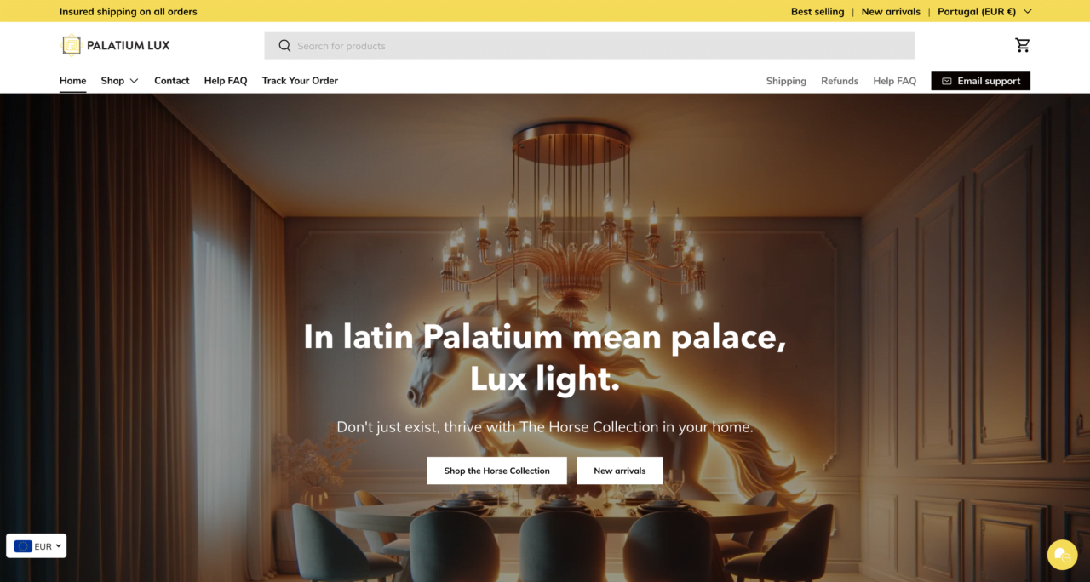1090x582 pixels.
Task: Open the EUR currency dropdown
Action: click(x=37, y=546)
